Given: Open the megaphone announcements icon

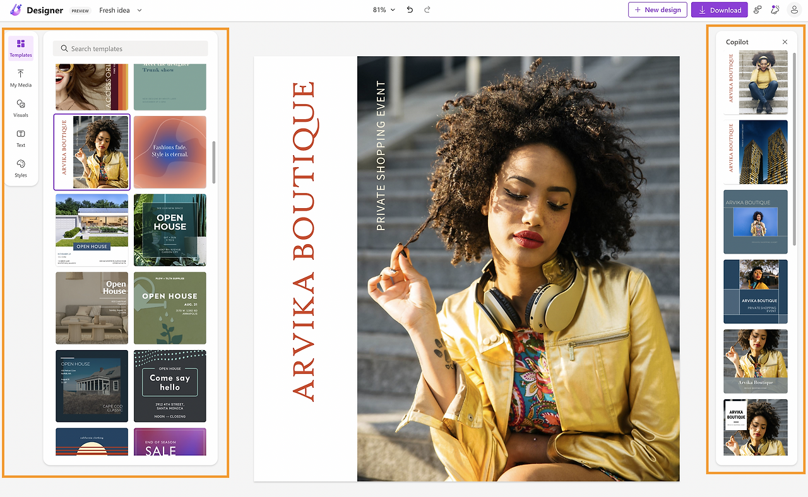Looking at the screenshot, I should pyautogui.click(x=776, y=10).
